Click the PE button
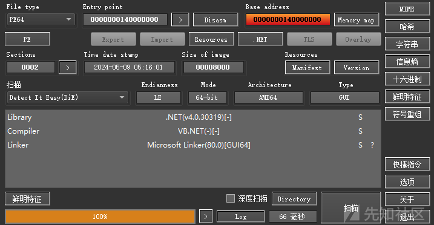Screen dimensions: 434x225 click(x=27, y=39)
